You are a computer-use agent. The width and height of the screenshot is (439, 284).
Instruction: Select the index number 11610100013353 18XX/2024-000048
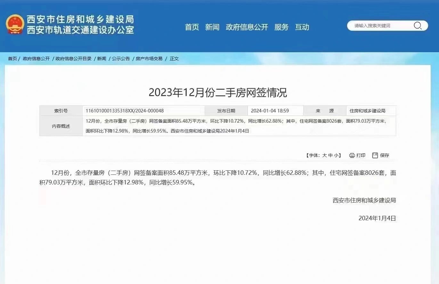click(x=125, y=111)
